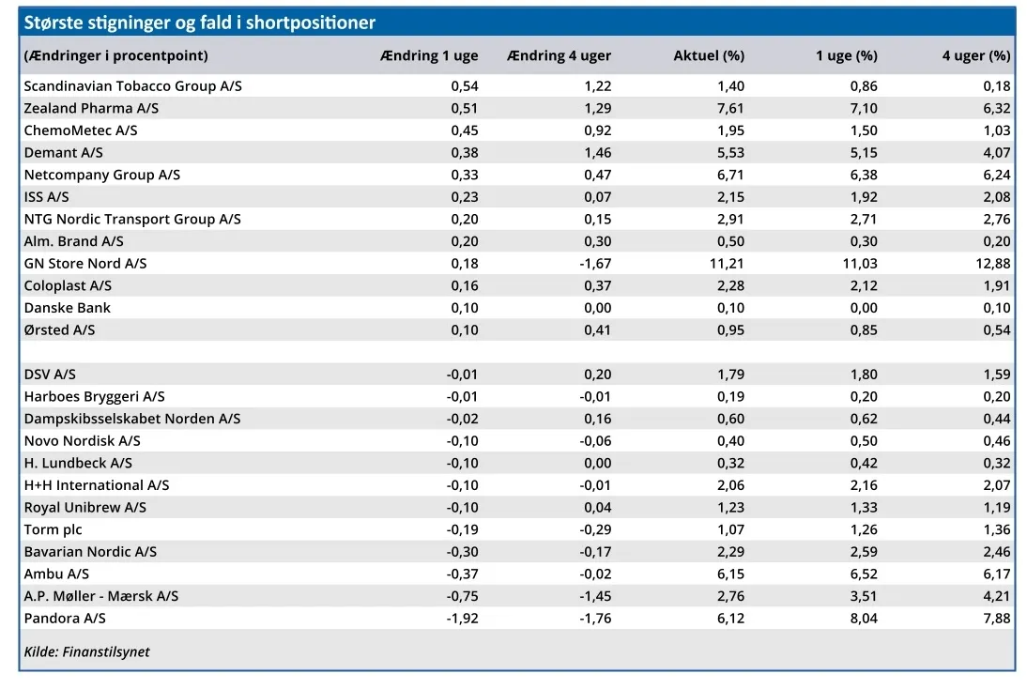Select the 'Aktuel (%)' column header
Image resolution: width=1027 pixels, height=689 pixels.
[x=709, y=55]
